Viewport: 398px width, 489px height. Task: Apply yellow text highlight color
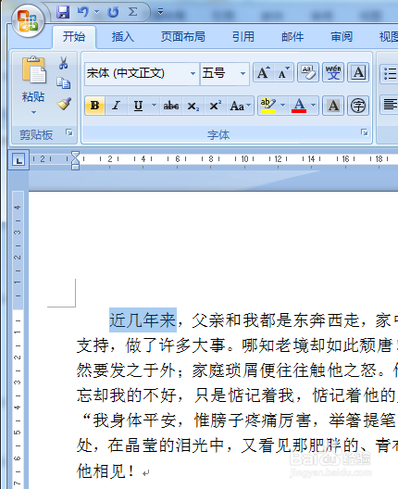[268, 106]
